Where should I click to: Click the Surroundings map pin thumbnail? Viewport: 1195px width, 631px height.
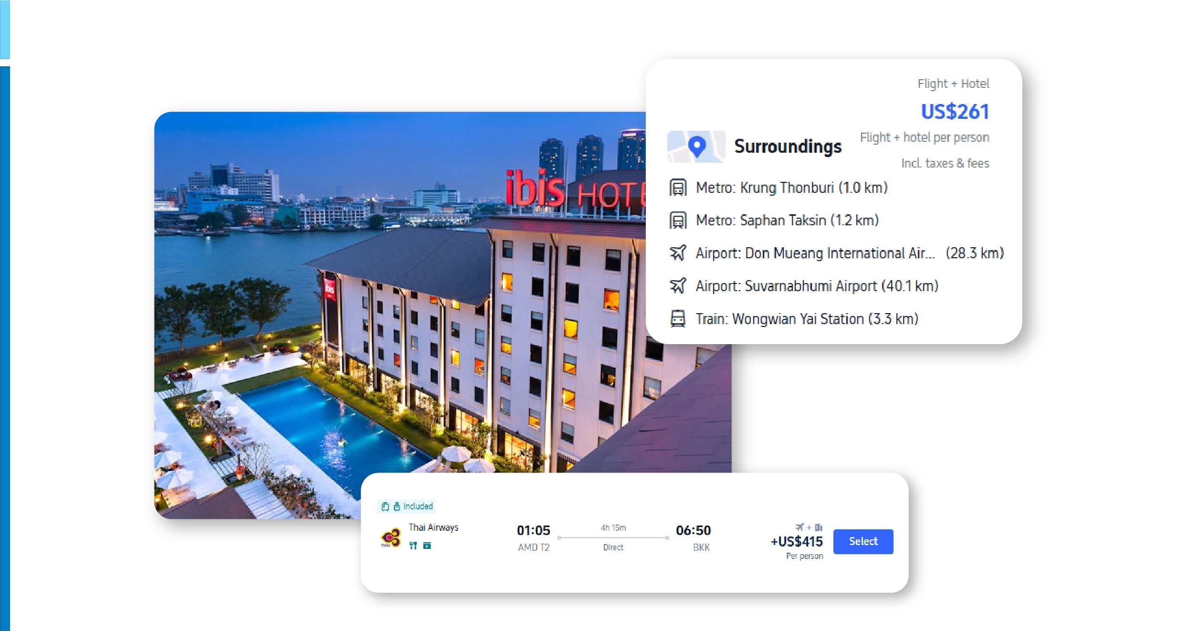696,147
